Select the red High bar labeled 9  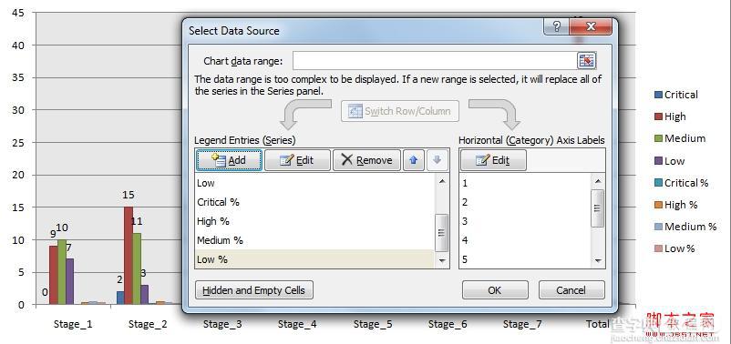coord(53,275)
